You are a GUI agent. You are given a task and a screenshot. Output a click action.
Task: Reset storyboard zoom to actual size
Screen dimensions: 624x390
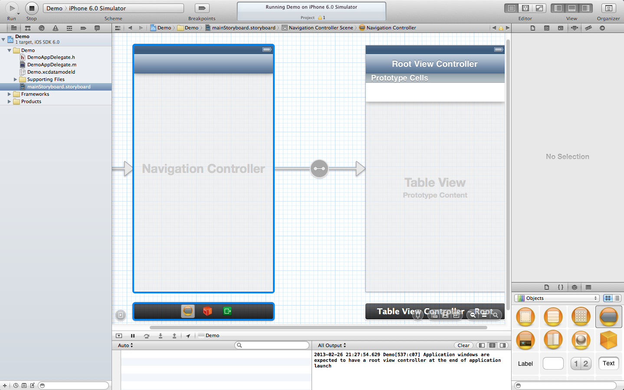click(484, 315)
